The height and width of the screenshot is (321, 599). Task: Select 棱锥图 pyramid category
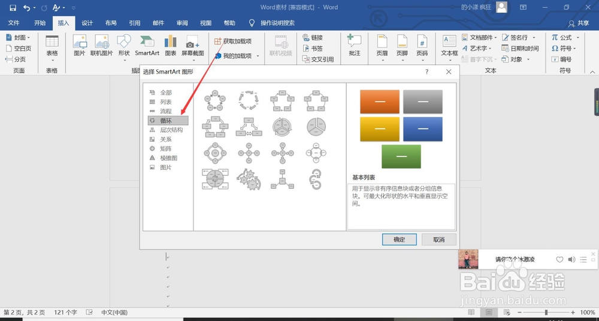[168, 158]
